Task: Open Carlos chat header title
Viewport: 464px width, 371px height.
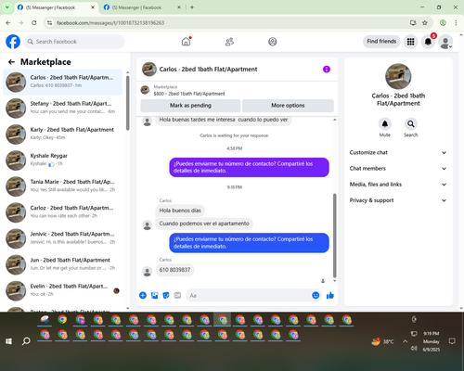Action: pos(208,70)
